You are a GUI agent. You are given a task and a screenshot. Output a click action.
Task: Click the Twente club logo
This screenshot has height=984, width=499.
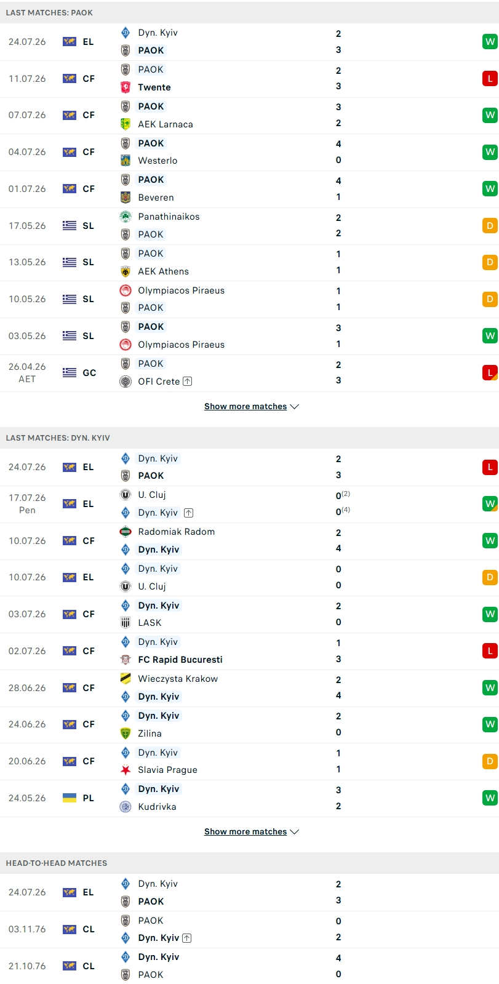tap(126, 87)
